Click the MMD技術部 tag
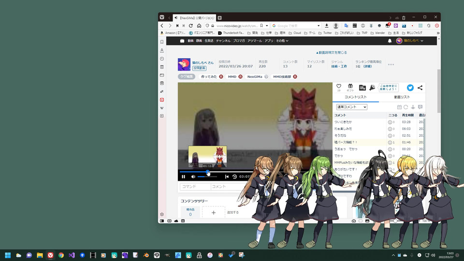The image size is (464, 261). coord(282,77)
